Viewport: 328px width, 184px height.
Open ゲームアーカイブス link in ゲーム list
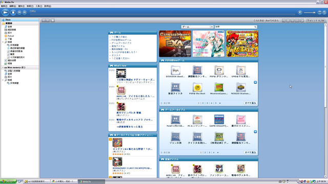pyautogui.click(x=121, y=43)
